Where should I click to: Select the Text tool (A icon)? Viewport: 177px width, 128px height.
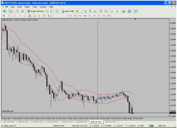click(x=39, y=16)
